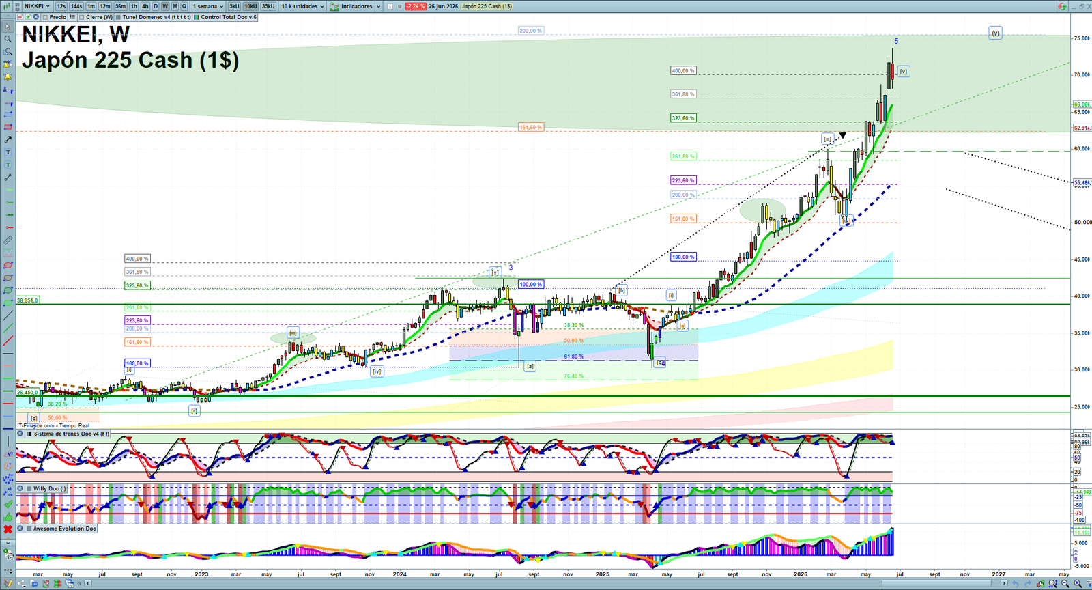Select the red ellipse drawing tool
The width and height of the screenshot is (1092, 590).
(8, 266)
